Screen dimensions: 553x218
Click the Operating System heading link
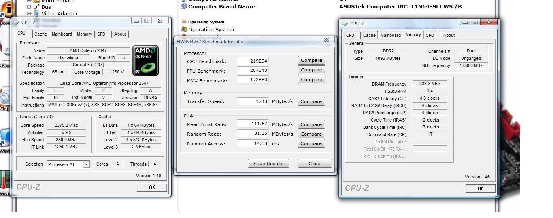coord(206,22)
